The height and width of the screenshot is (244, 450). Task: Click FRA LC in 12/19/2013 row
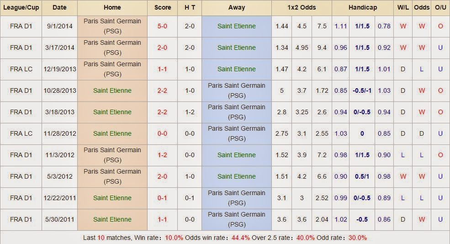pyautogui.click(x=21, y=69)
